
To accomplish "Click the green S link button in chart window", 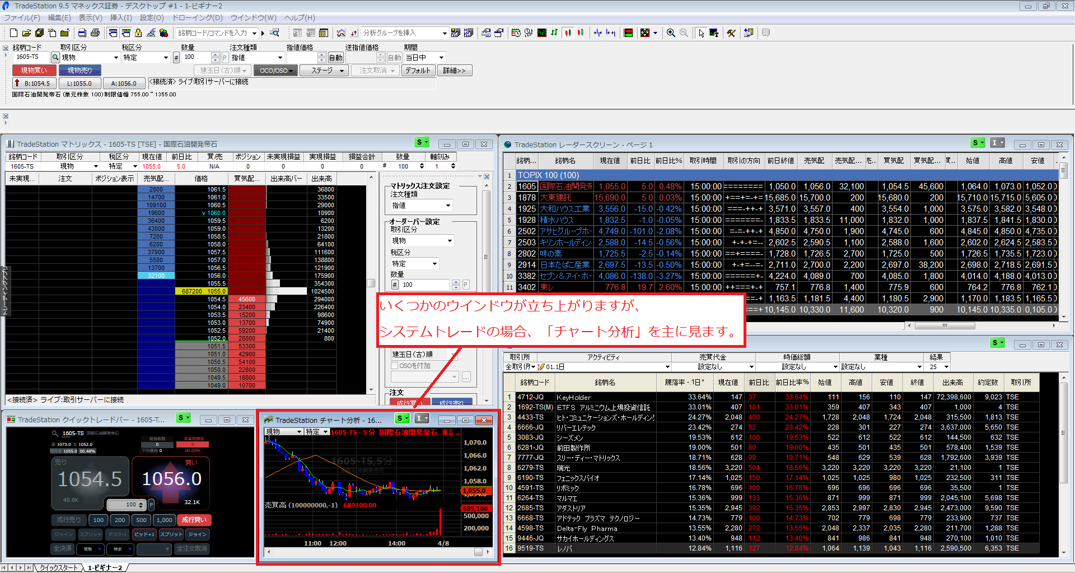I will [402, 418].
